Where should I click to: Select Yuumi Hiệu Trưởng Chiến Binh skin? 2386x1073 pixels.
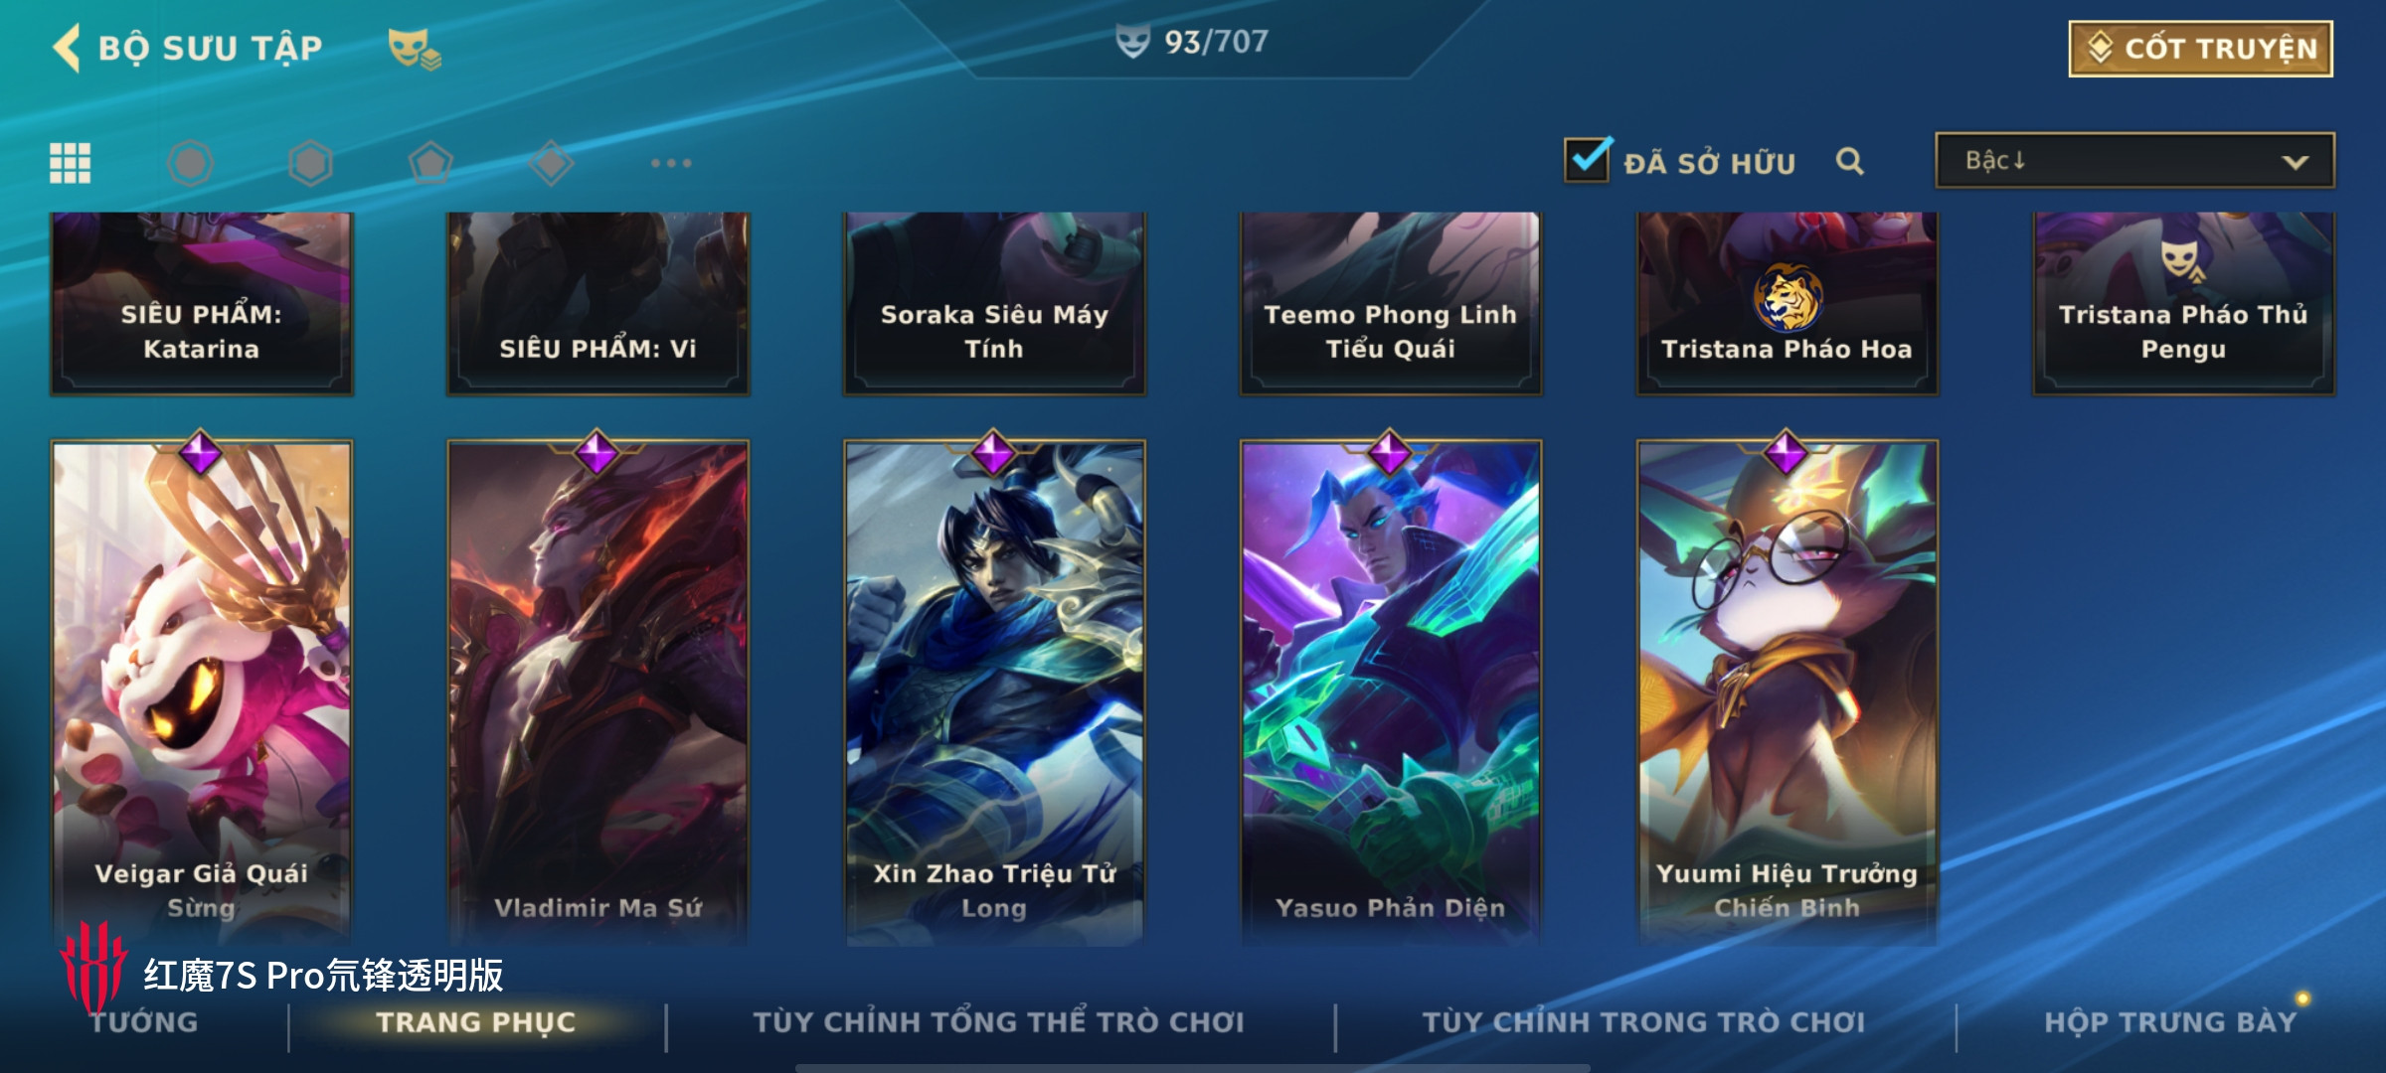(x=1787, y=692)
